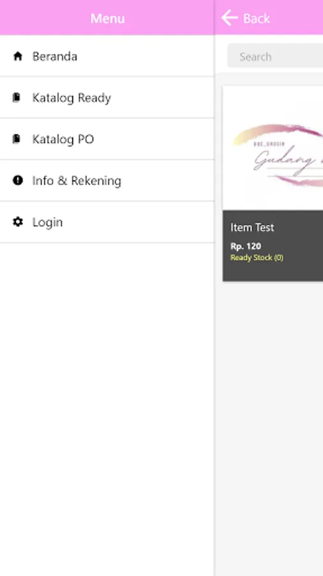Select the Item Test product title
This screenshot has width=323, height=576.
tap(252, 227)
